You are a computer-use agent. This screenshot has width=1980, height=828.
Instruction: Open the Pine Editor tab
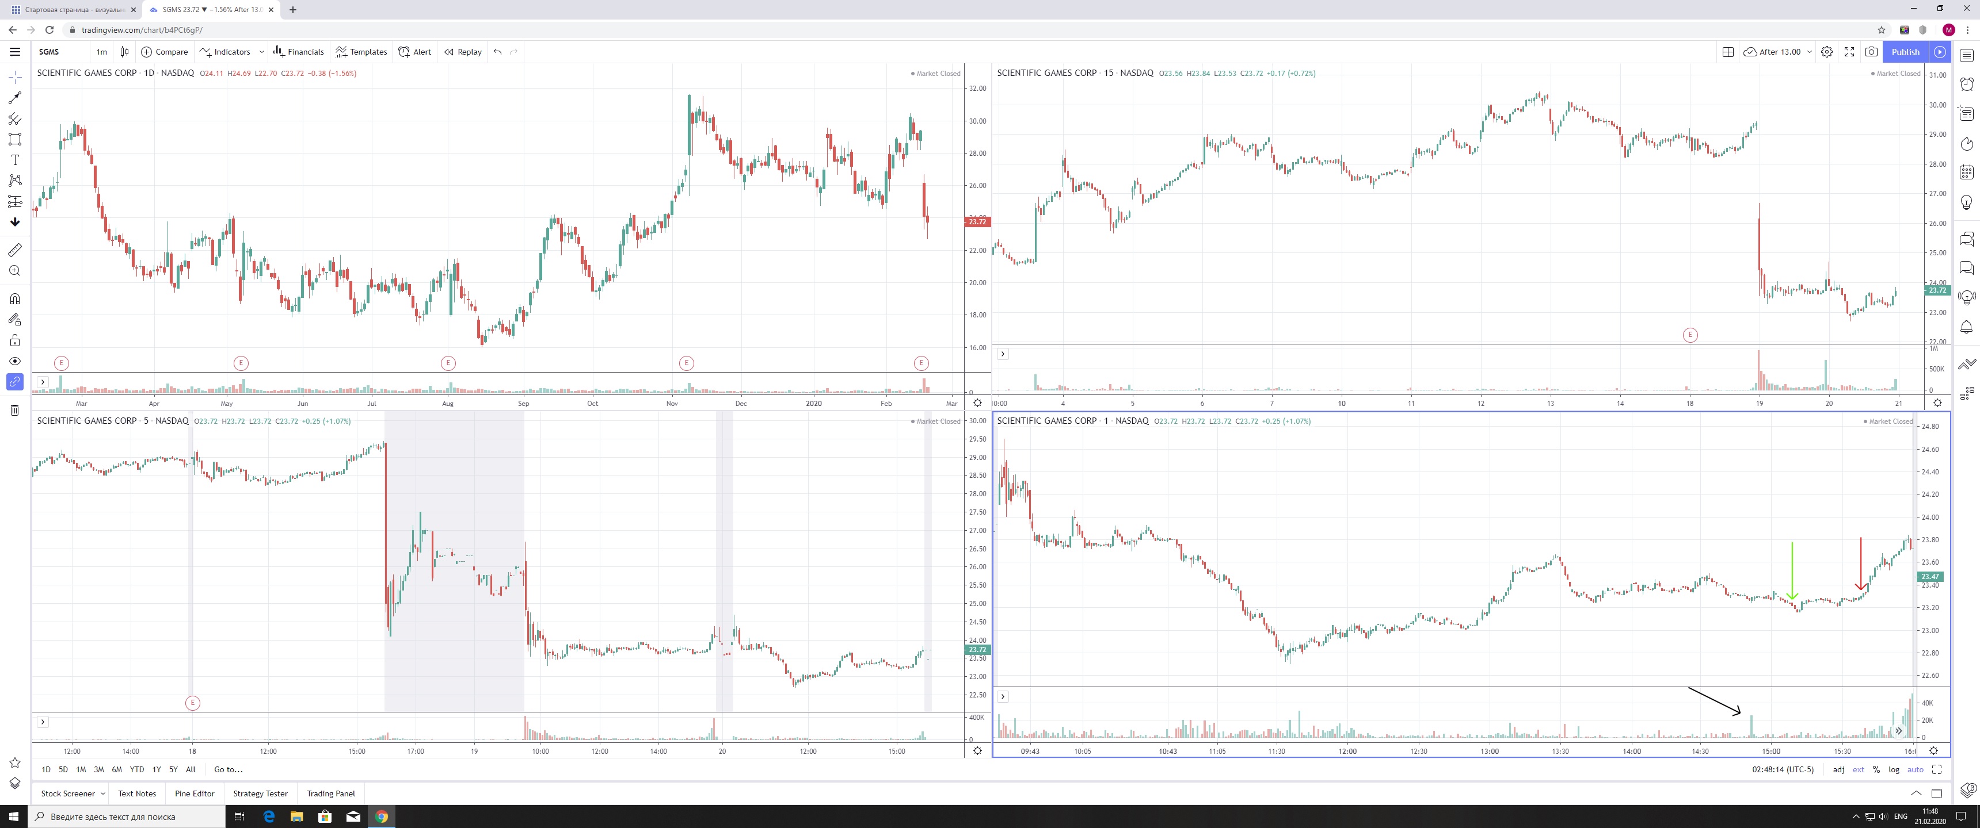click(x=195, y=793)
